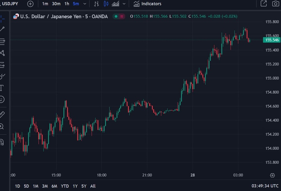The image size is (281, 191).
Task: Switch to candlestick chart style
Action: [106, 4]
